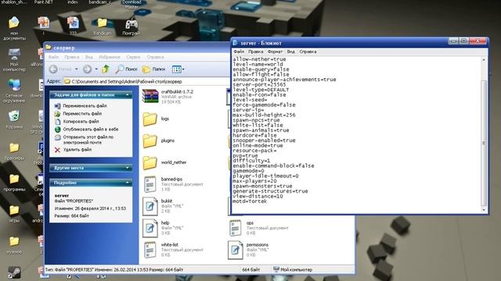Screen dimensions: 501x281
Task: Open Сетевое окружение desktop icon
Action: 14,91
